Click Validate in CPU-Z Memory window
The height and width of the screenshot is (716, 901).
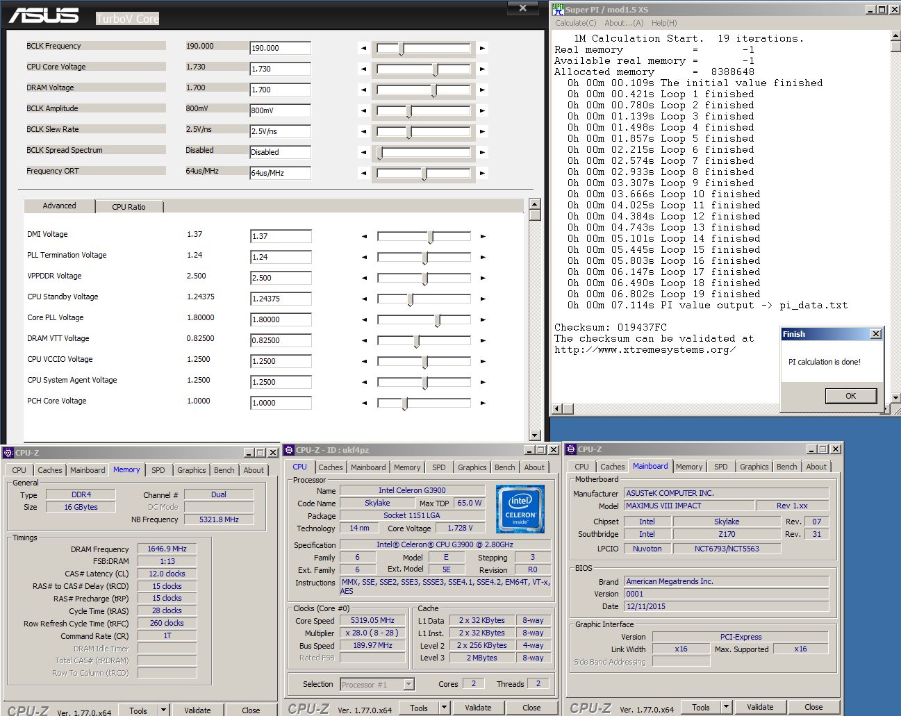[197, 710]
